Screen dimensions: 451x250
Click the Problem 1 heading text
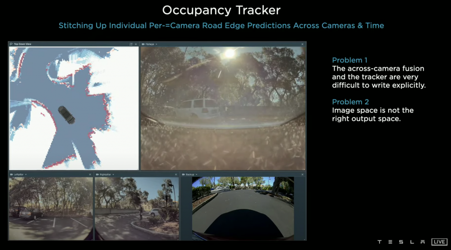(350, 60)
